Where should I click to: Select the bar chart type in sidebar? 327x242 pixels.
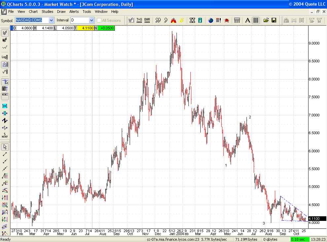(x=5, y=33)
